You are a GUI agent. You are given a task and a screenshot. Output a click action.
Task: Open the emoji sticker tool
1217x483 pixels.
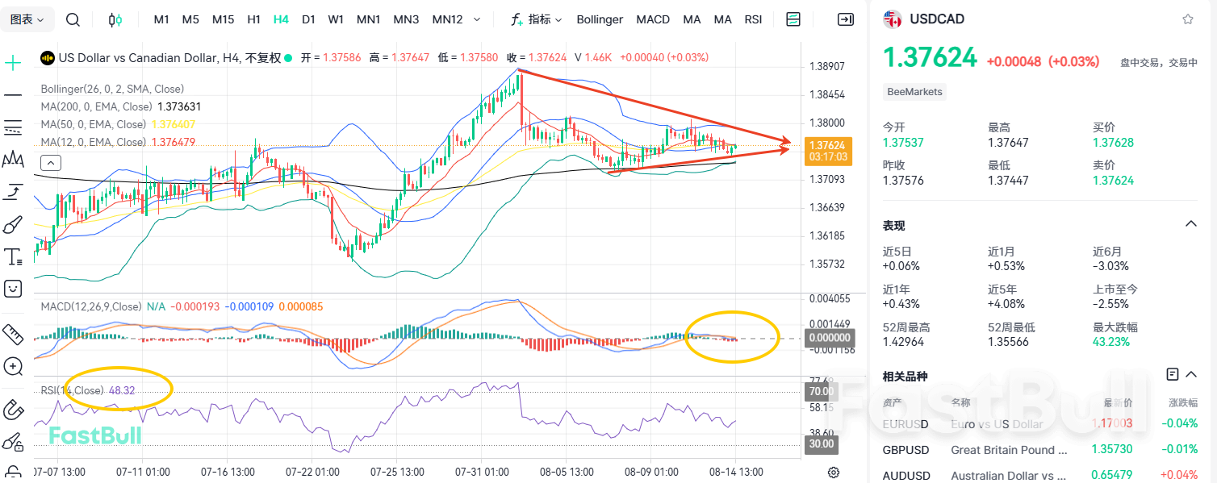(13, 288)
